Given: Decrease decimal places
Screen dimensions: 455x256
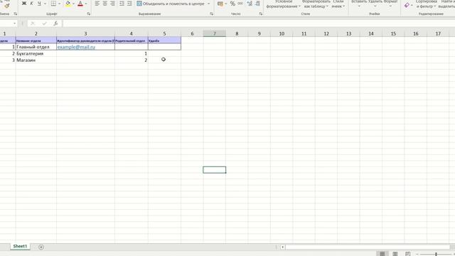Looking at the screenshot, I should pos(257,4).
